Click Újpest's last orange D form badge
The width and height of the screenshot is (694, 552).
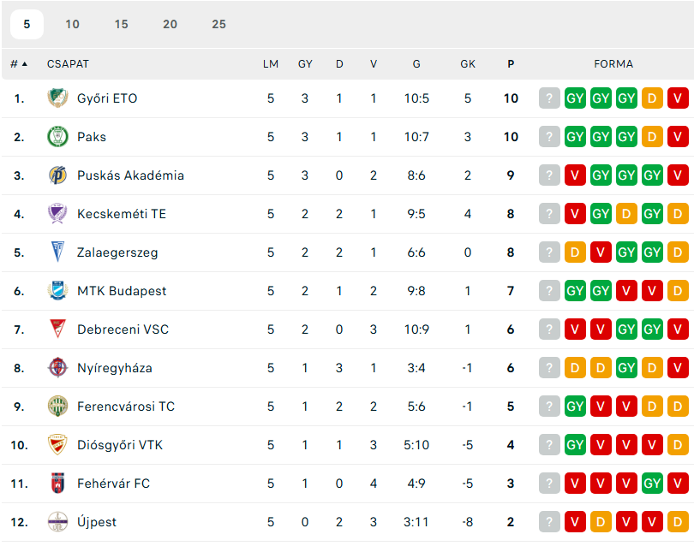(678, 521)
